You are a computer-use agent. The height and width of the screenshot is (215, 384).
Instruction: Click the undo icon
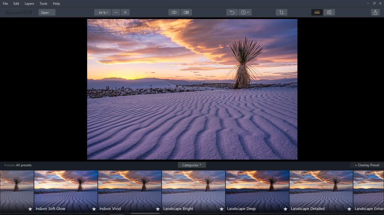tap(232, 12)
